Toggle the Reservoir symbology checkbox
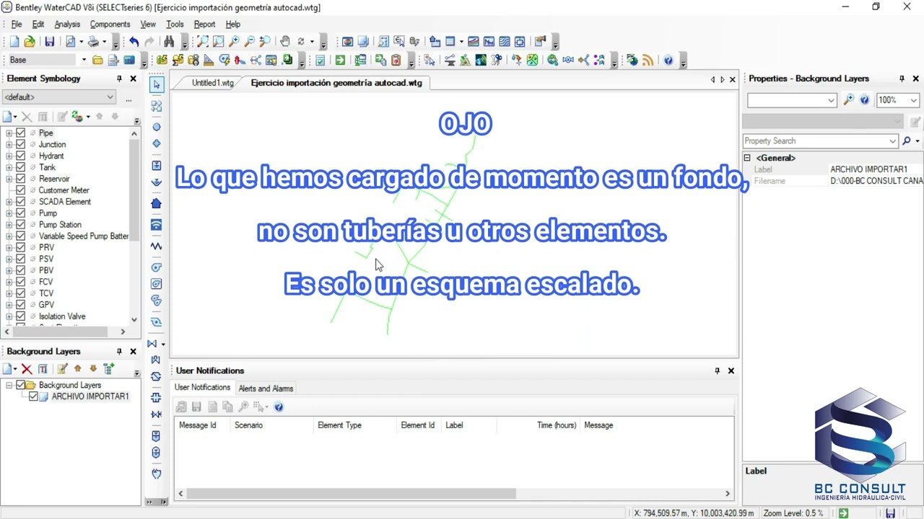The width and height of the screenshot is (924, 519). click(x=21, y=179)
